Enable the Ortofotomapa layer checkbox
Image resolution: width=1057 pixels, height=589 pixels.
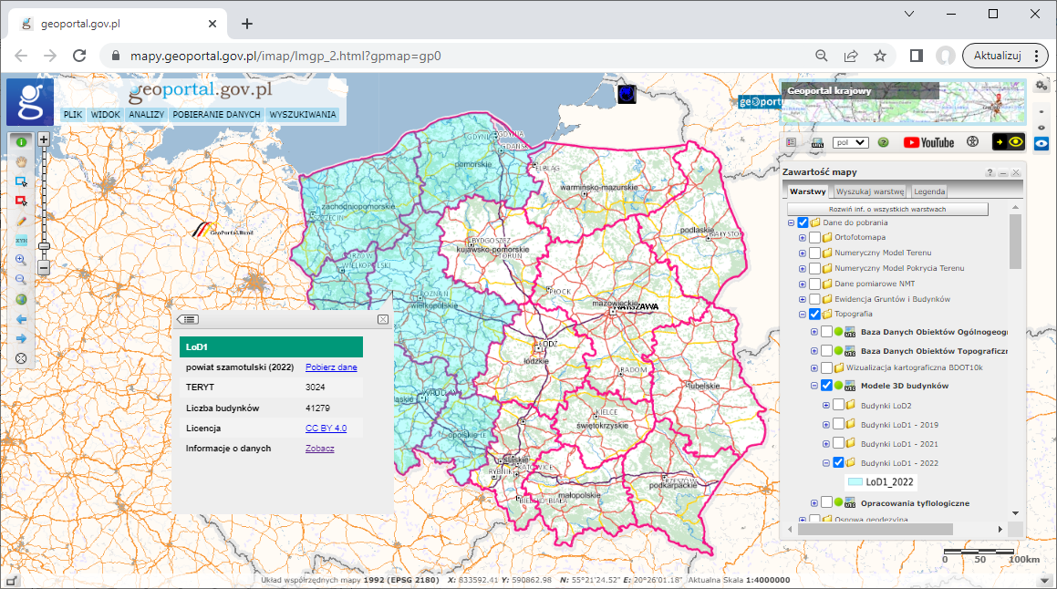(x=814, y=238)
